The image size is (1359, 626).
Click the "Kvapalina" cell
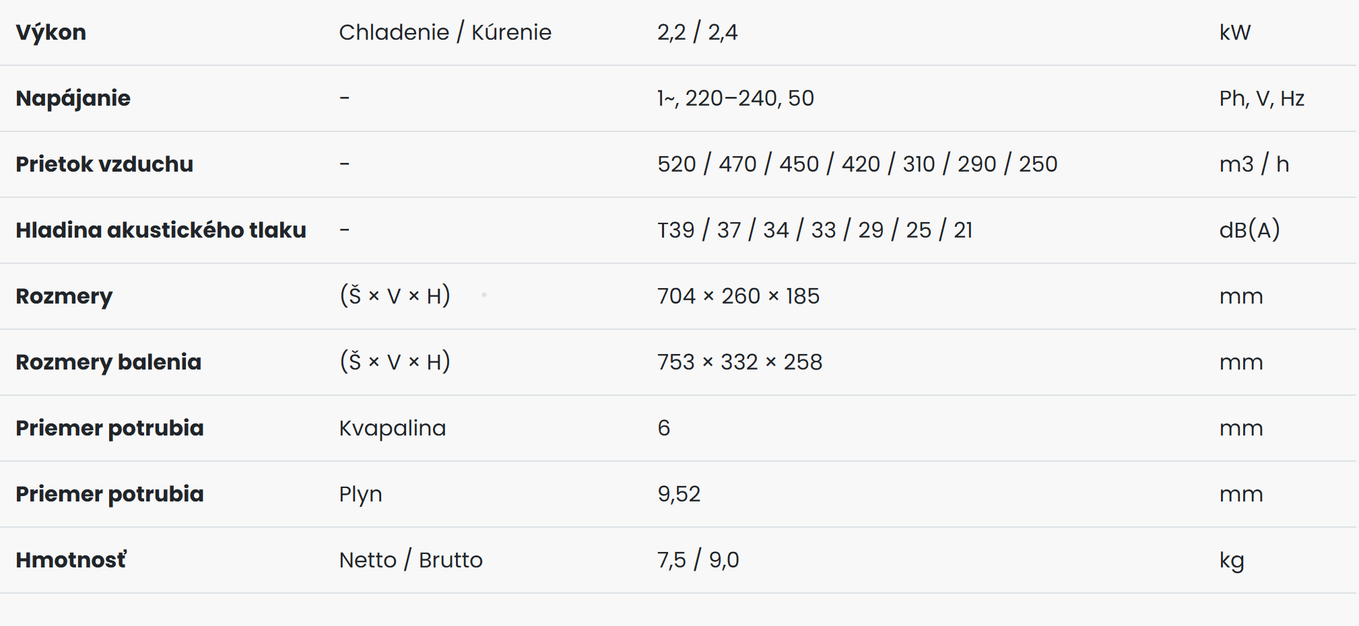[x=392, y=428]
